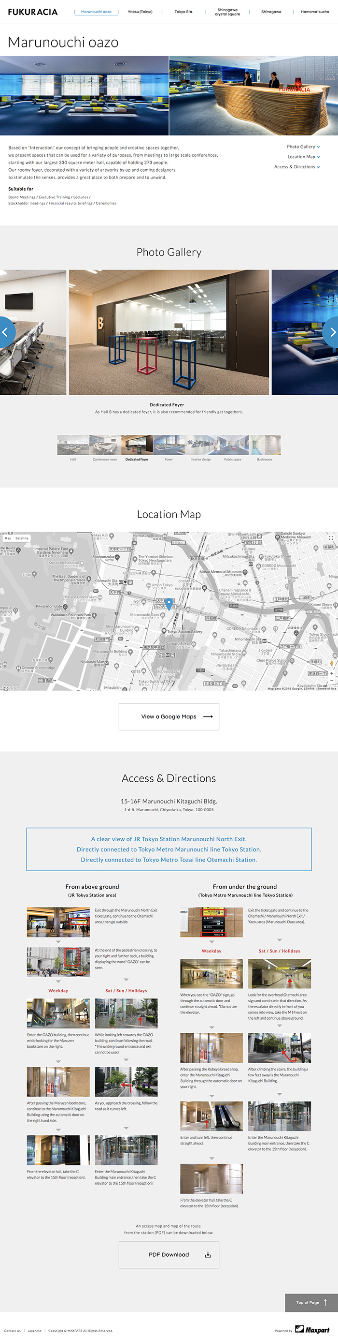Select the Dedicated Foyer gallery thumbnail
The height and width of the screenshot is (1339, 338).
point(137,445)
